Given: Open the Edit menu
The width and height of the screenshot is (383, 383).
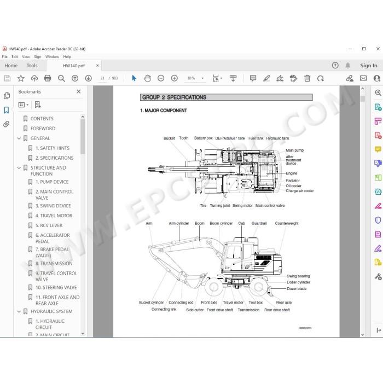Looking at the screenshot, I should pos(15,57).
